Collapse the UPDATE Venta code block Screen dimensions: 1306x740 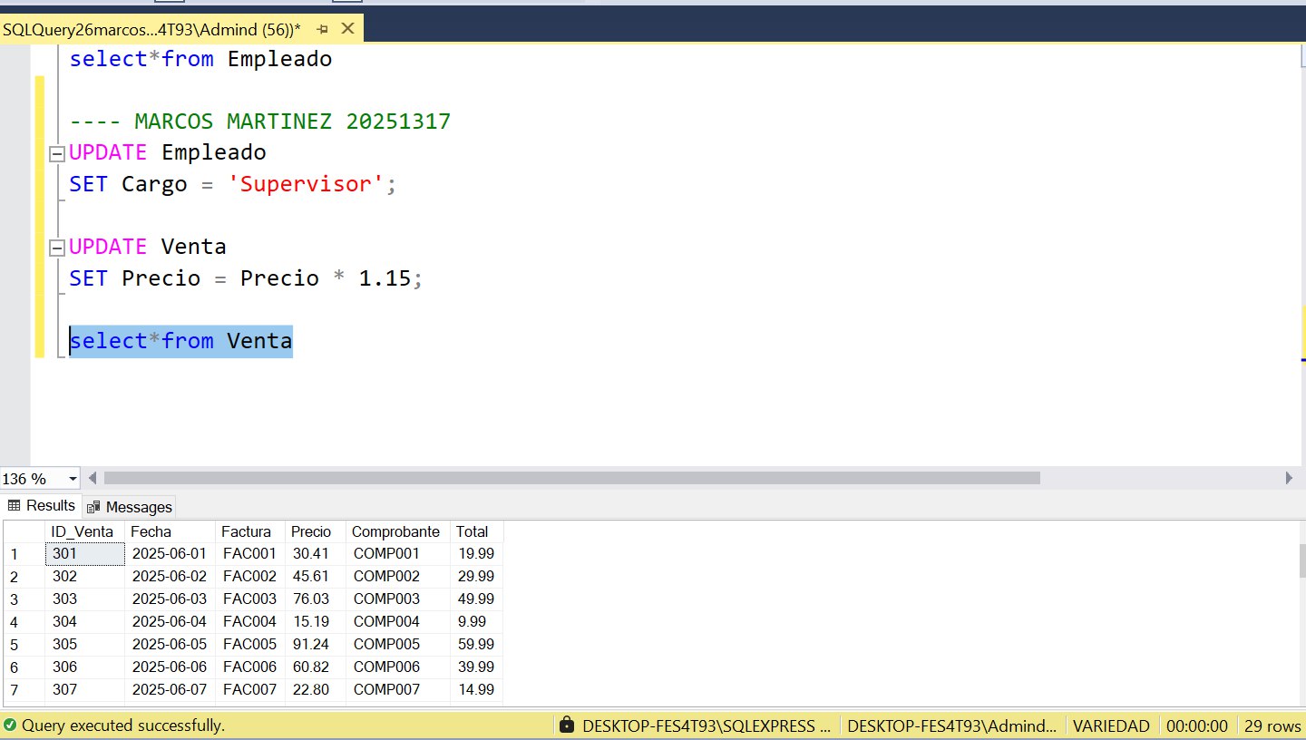(57, 248)
